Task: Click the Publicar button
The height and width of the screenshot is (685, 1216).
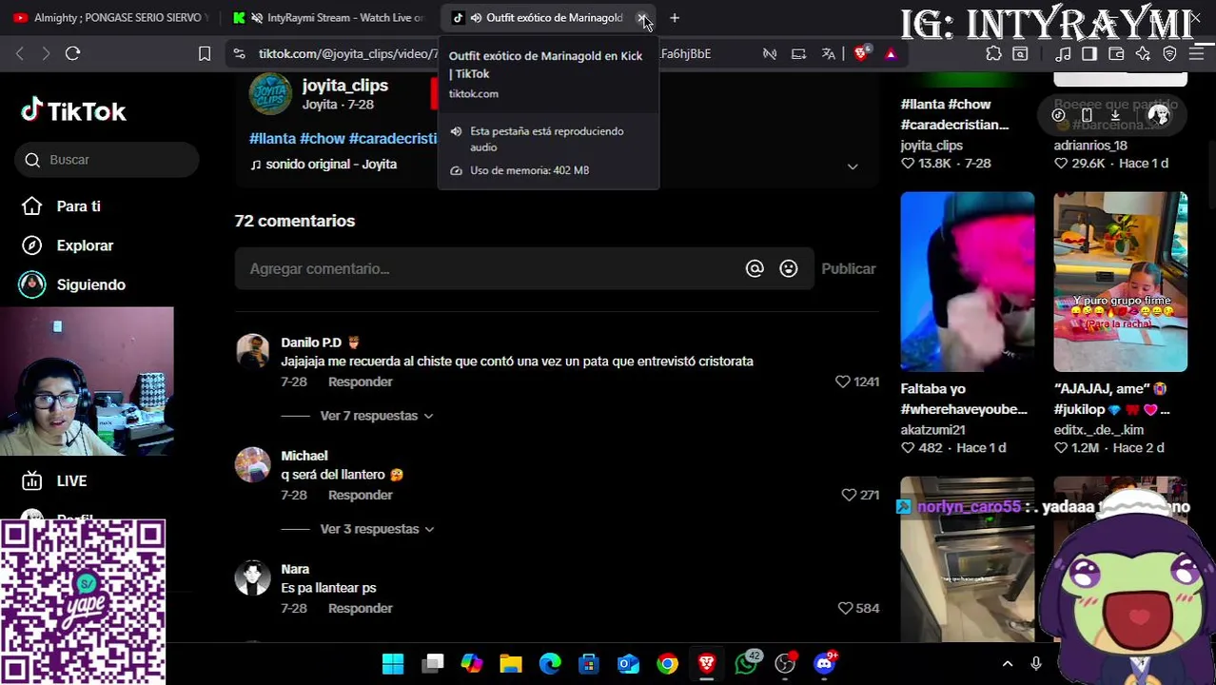Action: (849, 268)
